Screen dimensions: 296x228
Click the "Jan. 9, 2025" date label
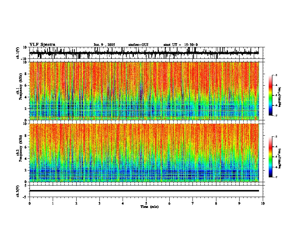104,45
